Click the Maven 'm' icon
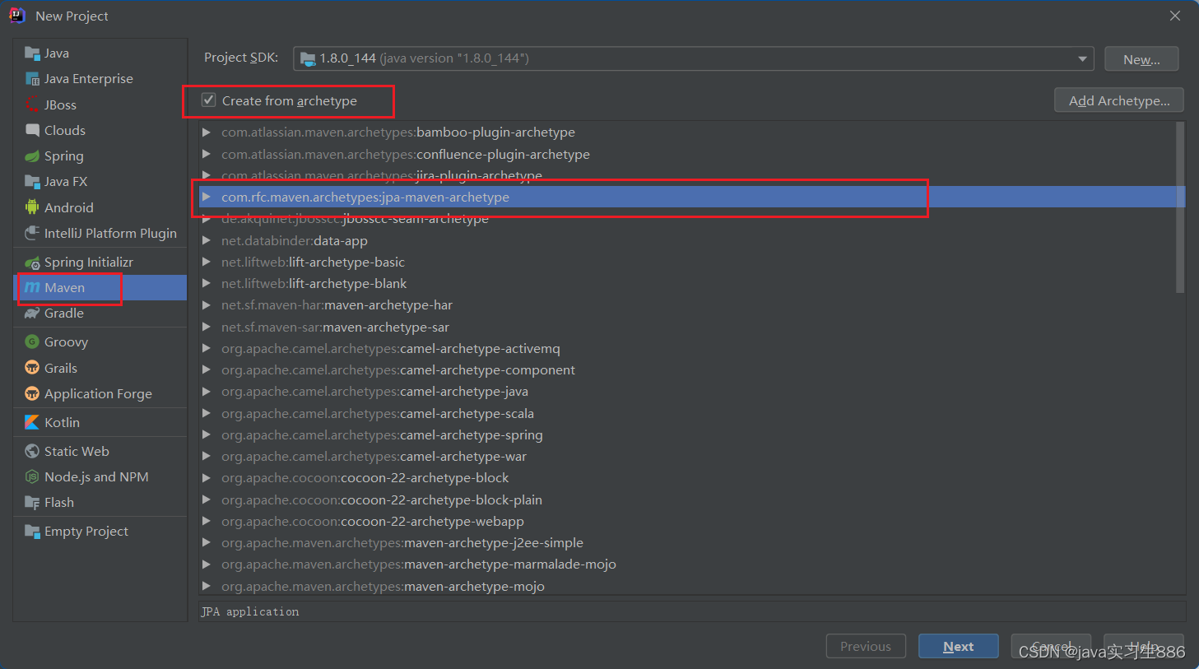 [x=32, y=287]
